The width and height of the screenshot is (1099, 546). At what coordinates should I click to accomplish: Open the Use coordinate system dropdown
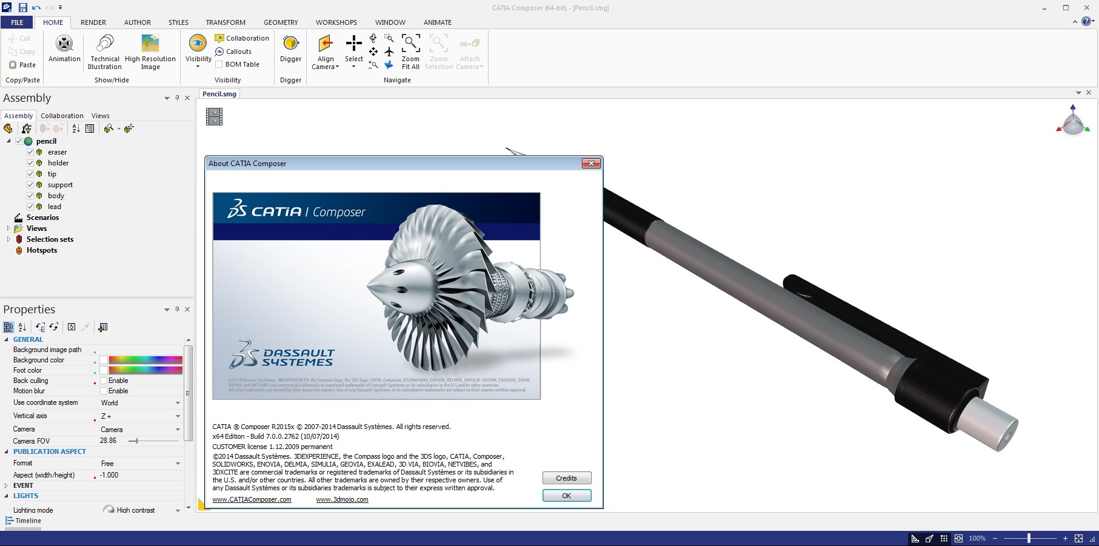point(178,403)
